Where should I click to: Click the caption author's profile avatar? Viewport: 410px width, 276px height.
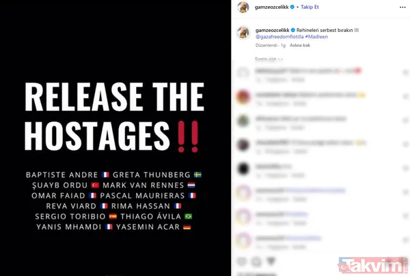[x=243, y=33]
